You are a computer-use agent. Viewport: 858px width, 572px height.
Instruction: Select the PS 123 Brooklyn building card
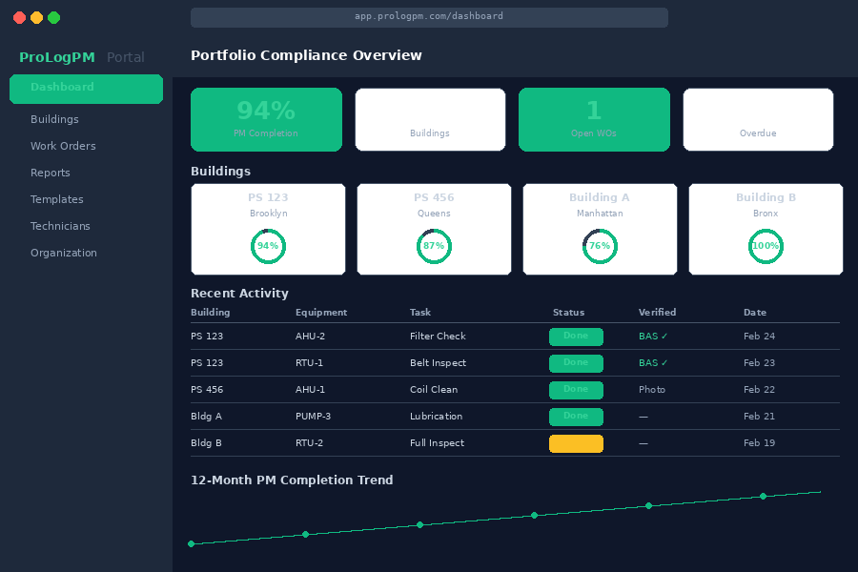pyautogui.click(x=268, y=229)
